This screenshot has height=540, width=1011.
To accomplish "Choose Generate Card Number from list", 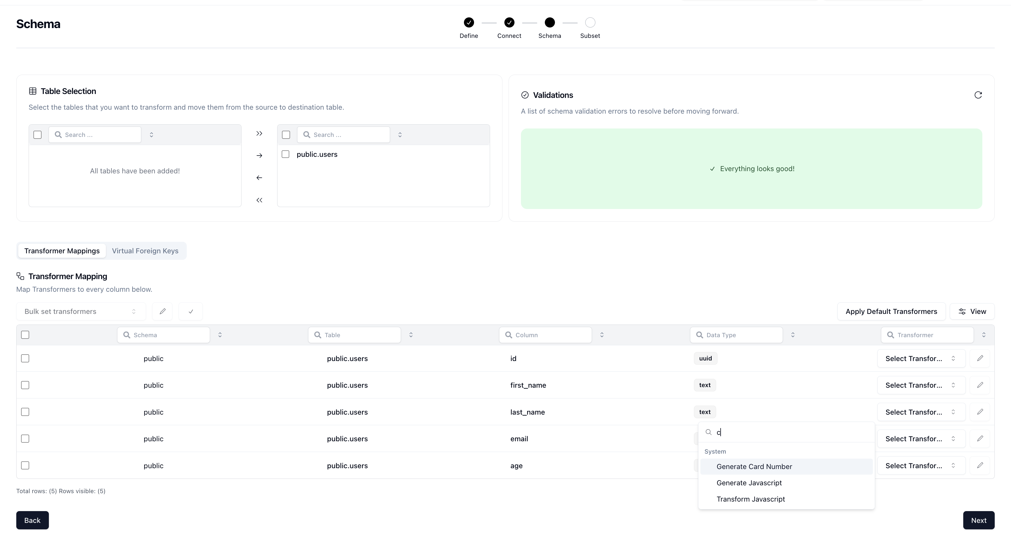I will (x=787, y=467).
